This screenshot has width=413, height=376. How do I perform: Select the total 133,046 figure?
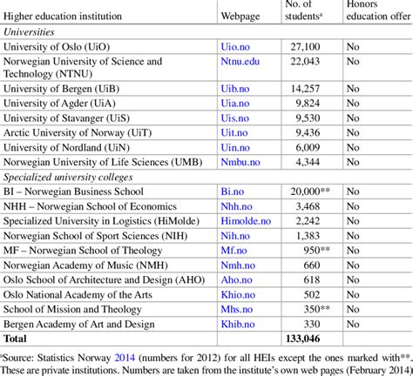[303, 339]
